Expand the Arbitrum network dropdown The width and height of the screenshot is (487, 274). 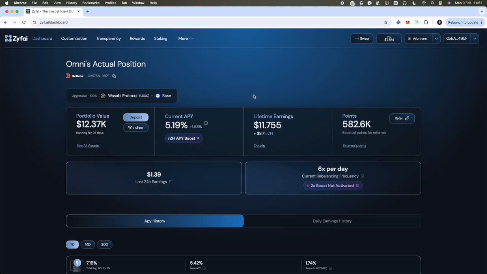[x=435, y=38]
